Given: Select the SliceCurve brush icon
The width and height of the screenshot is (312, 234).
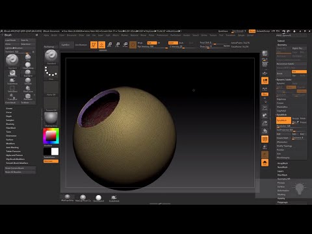Looking at the screenshot, I should pyautogui.click(x=28, y=89).
